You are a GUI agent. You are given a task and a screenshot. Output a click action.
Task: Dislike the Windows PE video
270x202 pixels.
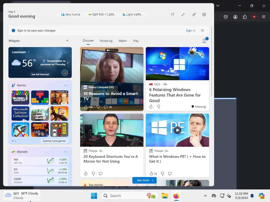[x=162, y=174]
